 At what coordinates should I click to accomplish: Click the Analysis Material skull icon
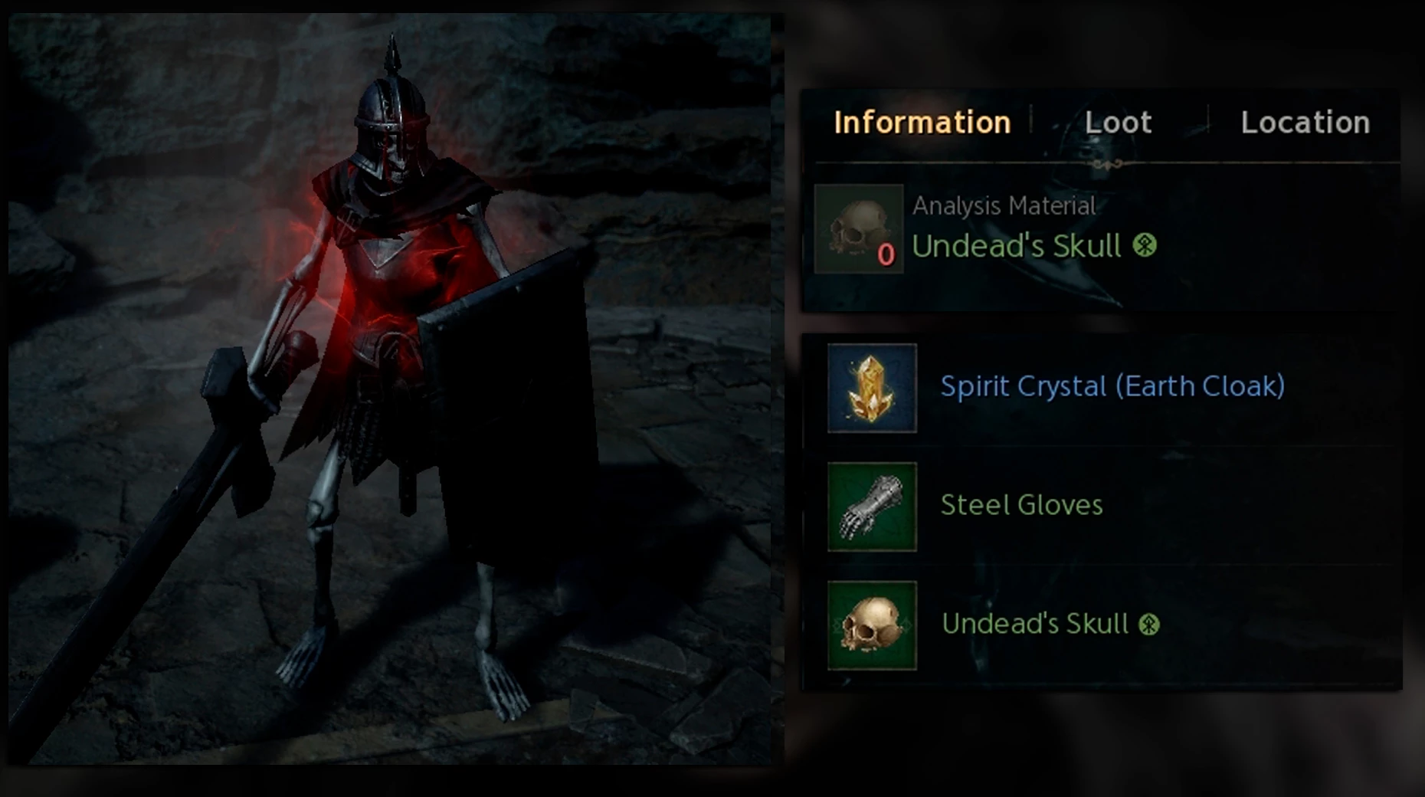(859, 228)
